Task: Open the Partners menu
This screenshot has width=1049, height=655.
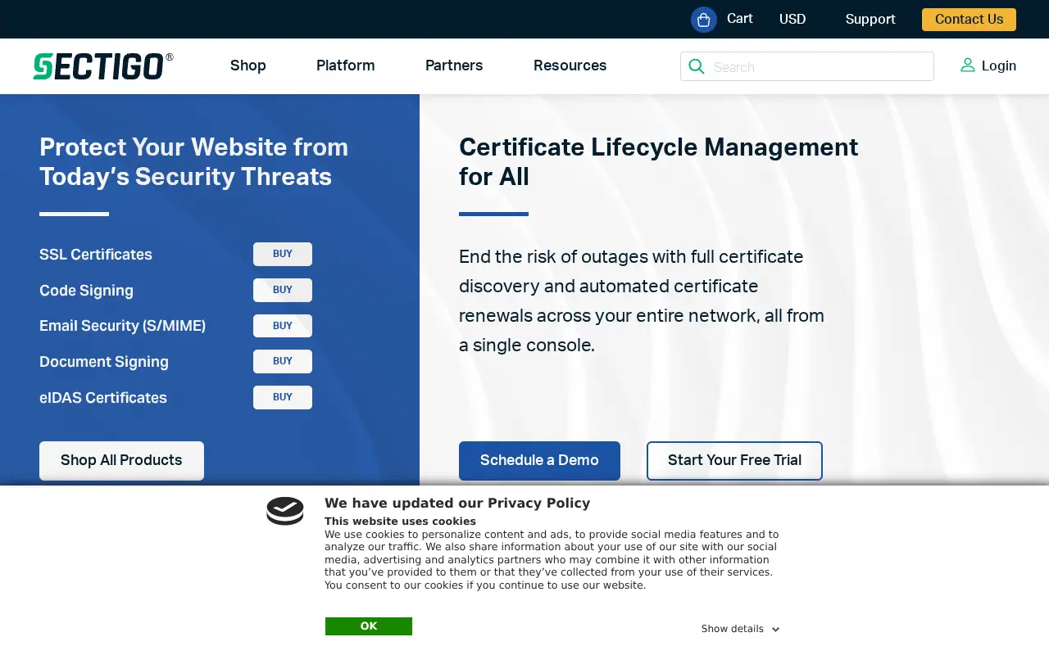Action: coord(454,65)
